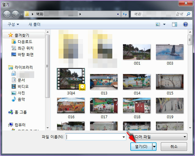Go back with the Back arrow button

pos(7,14)
